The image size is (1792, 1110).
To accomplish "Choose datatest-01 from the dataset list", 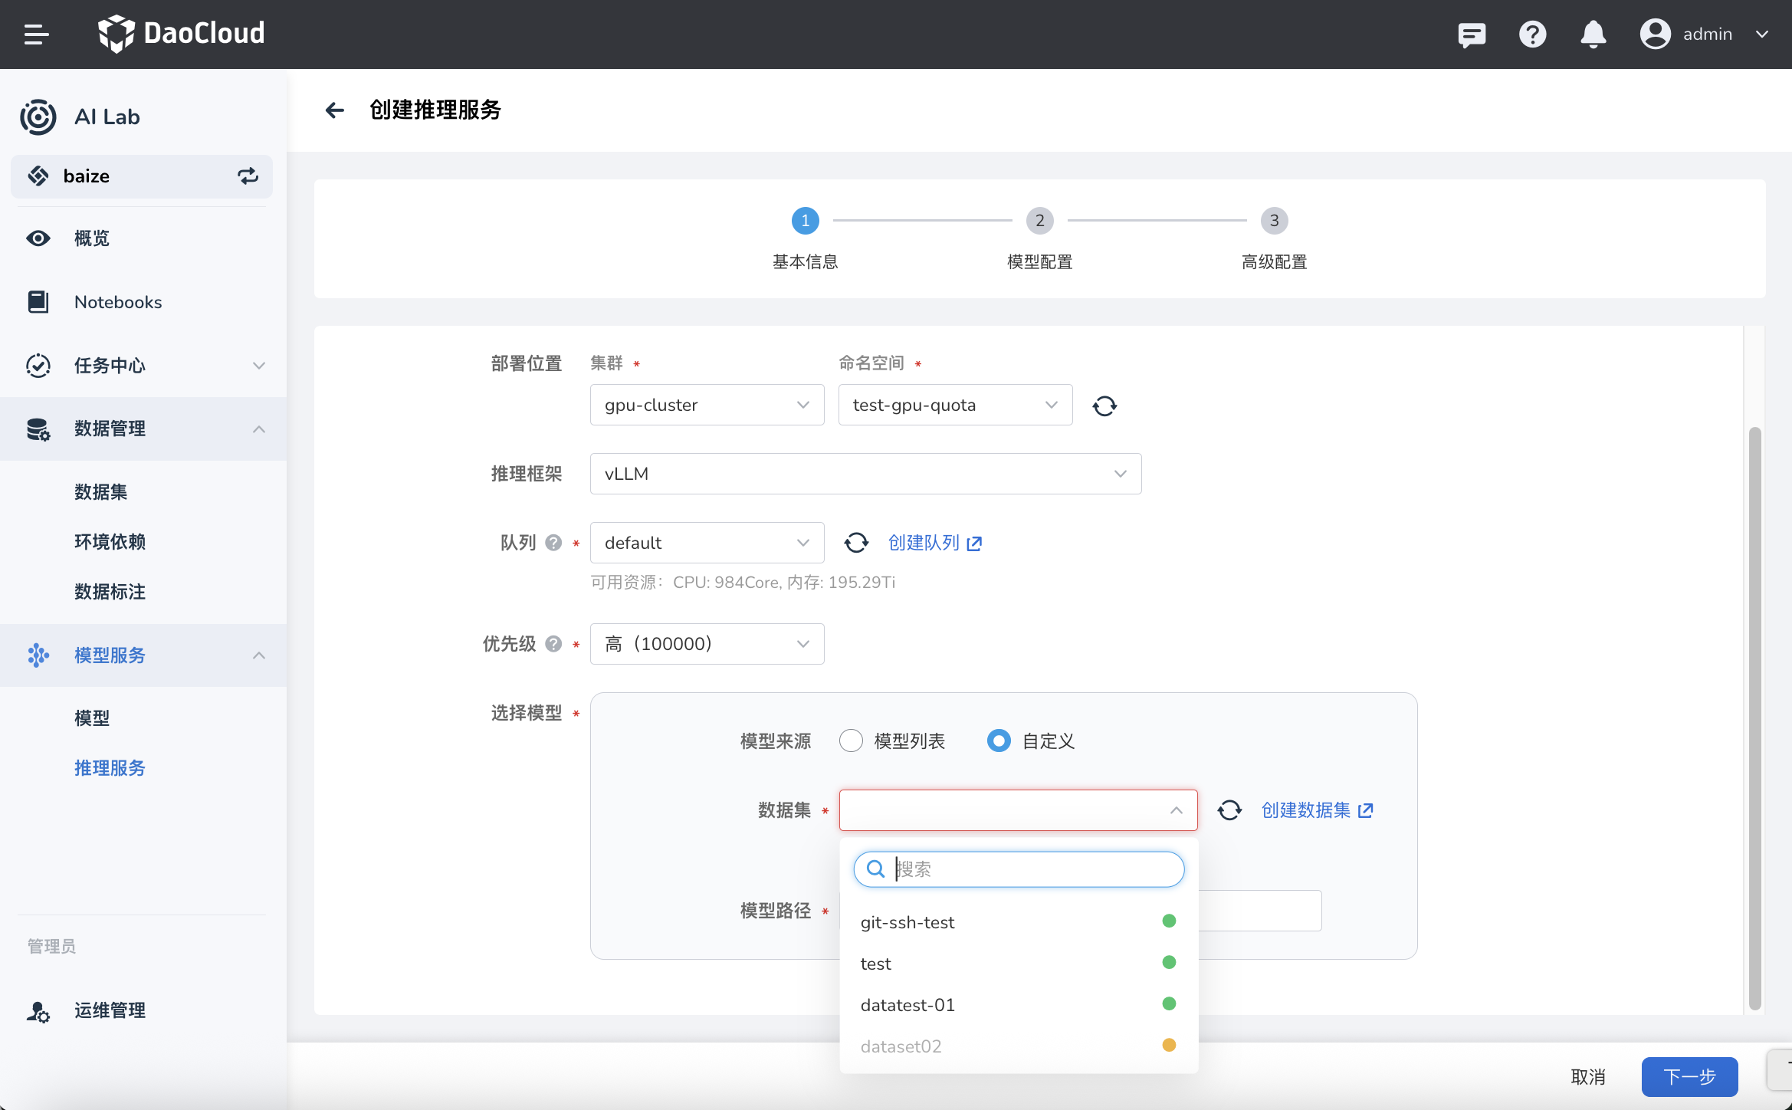I will tap(907, 1005).
